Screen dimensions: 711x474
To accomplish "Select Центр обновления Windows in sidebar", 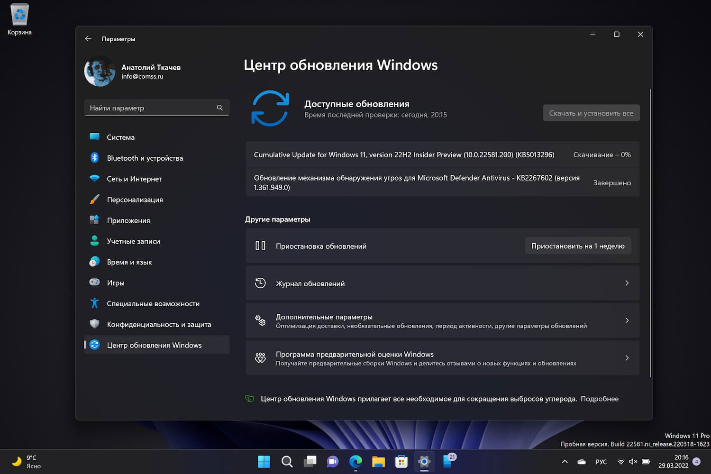I will click(x=154, y=345).
